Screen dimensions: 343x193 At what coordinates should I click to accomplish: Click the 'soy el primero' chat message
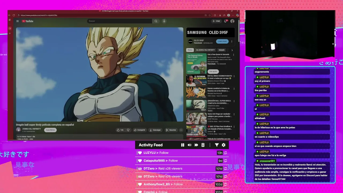(x=262, y=81)
